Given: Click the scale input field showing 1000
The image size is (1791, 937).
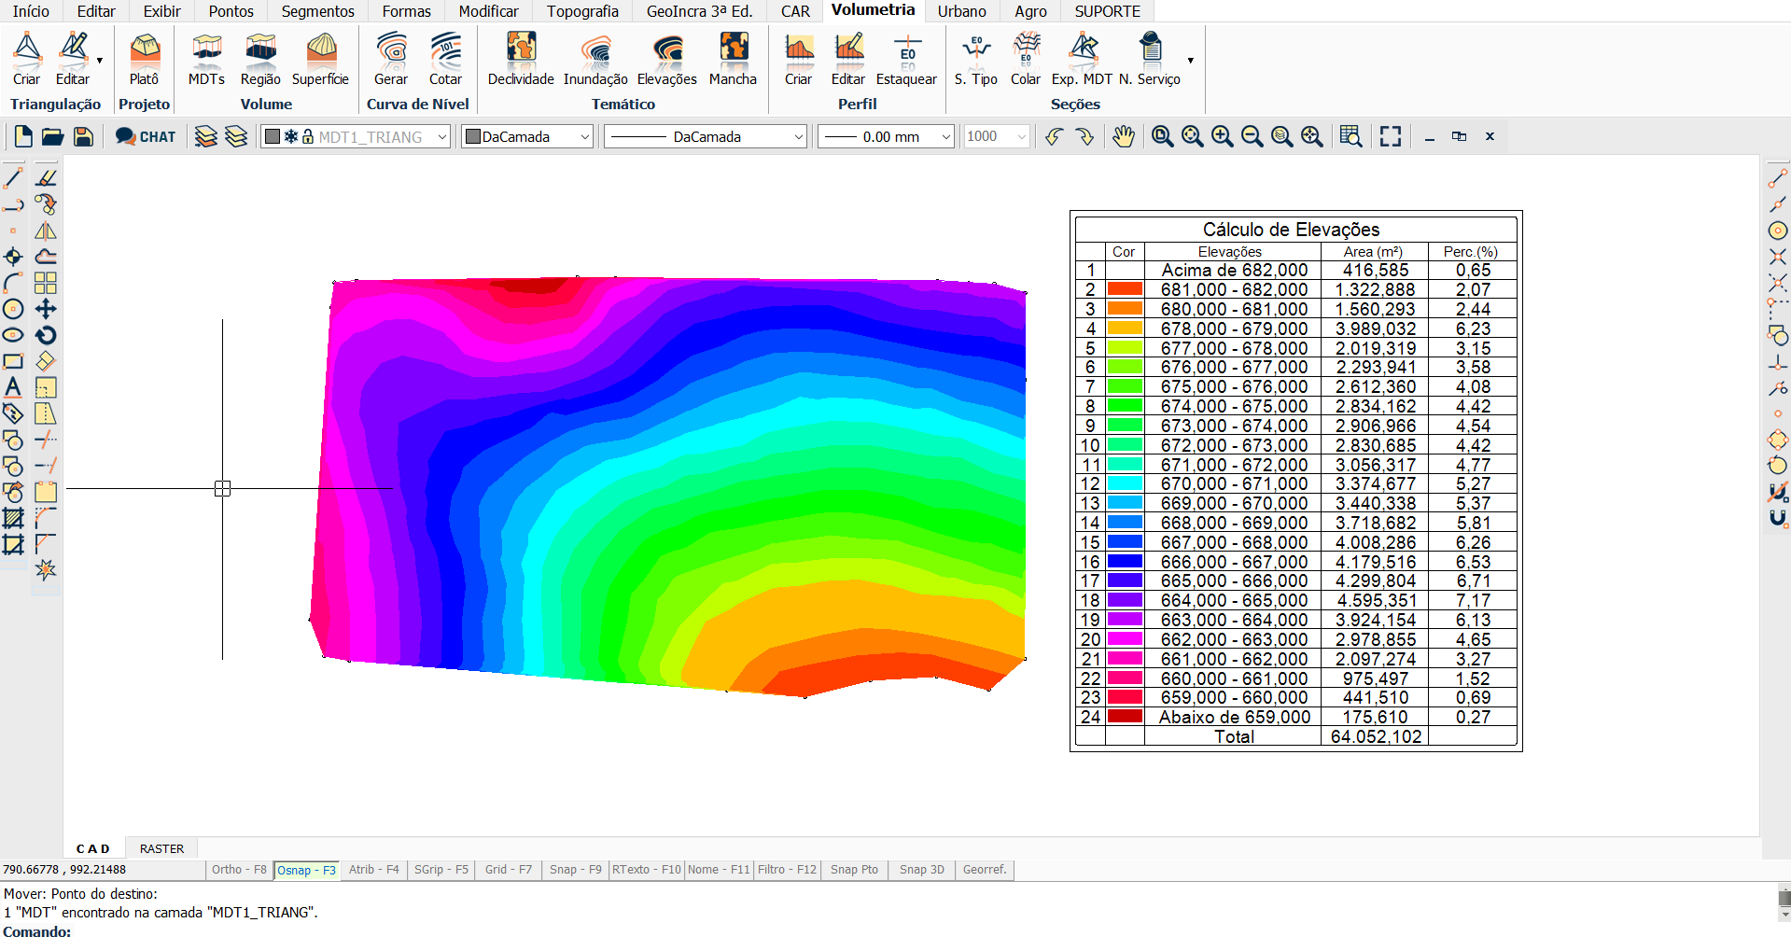Looking at the screenshot, I should coord(987,137).
